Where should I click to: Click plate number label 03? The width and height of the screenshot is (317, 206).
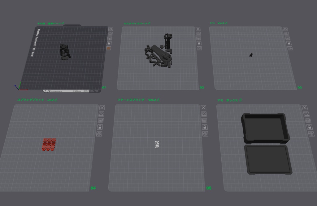[300, 88]
